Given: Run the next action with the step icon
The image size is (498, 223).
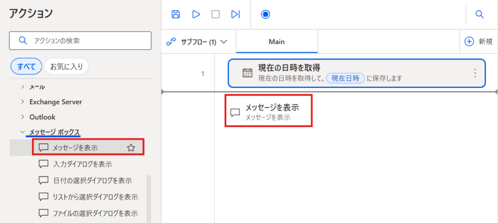Looking at the screenshot, I should pos(235,14).
